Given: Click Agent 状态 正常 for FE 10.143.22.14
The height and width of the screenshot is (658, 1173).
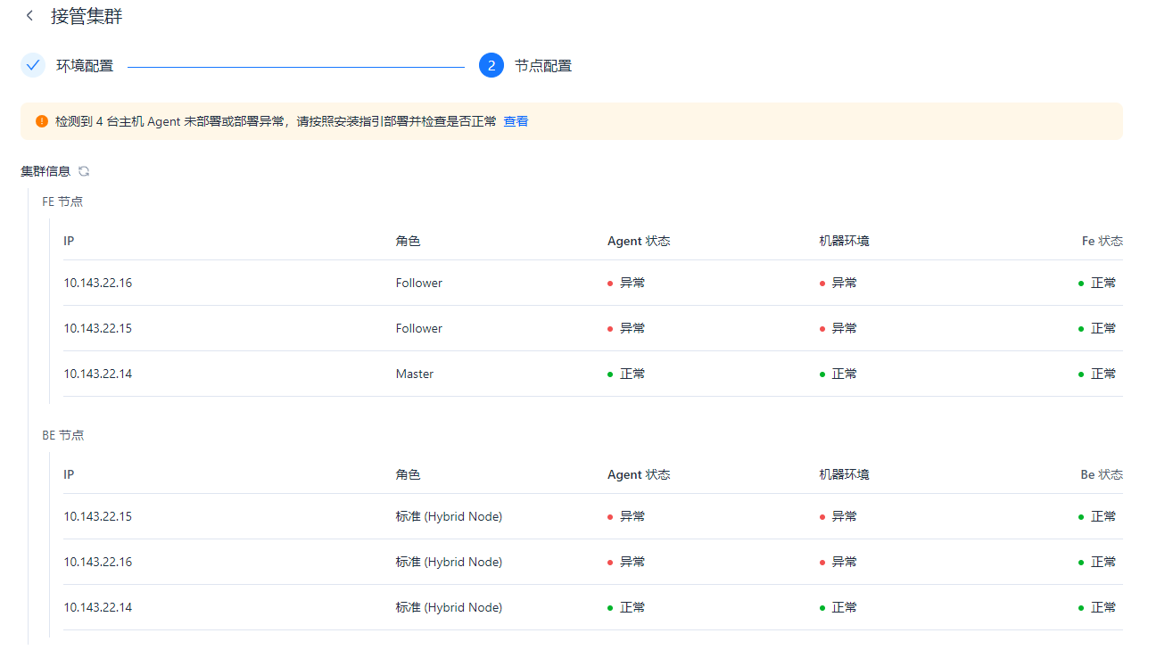Looking at the screenshot, I should tap(626, 374).
